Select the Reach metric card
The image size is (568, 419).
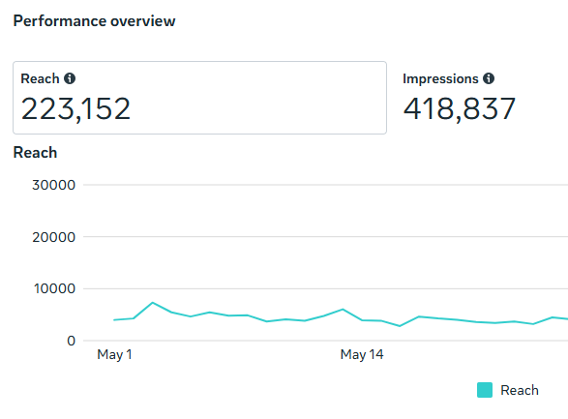click(199, 98)
